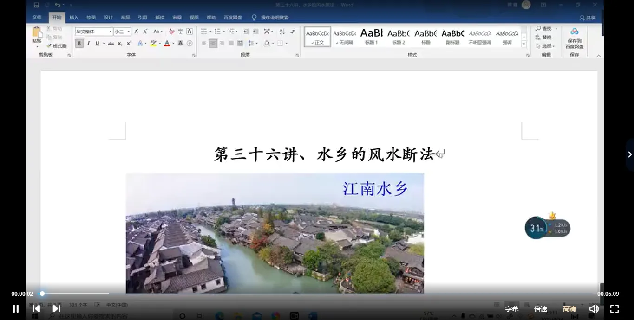Change the 高清 video quality
This screenshot has height=320, width=635.
pyautogui.click(x=570, y=309)
